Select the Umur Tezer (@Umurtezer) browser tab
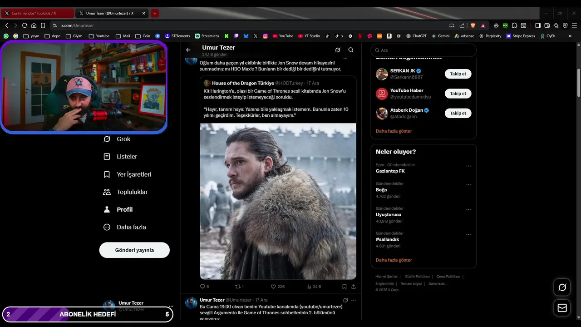The image size is (581, 327). (112, 13)
